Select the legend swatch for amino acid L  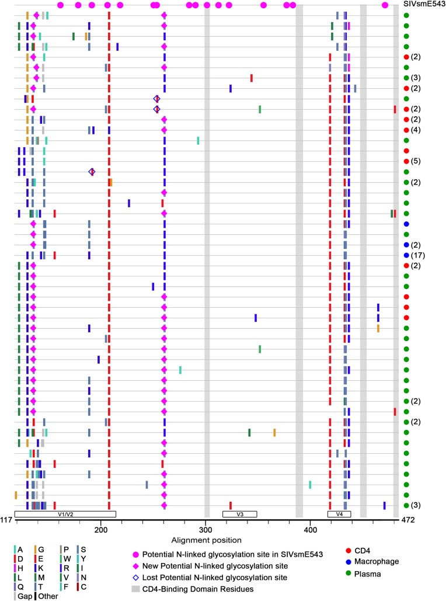pos(15,577)
